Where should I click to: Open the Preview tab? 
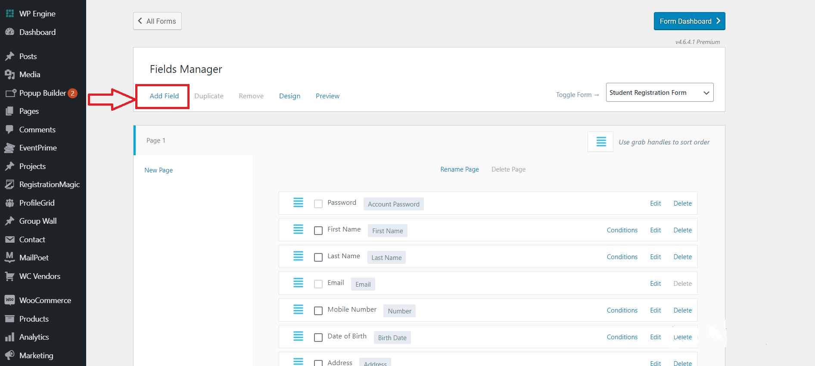coord(327,96)
